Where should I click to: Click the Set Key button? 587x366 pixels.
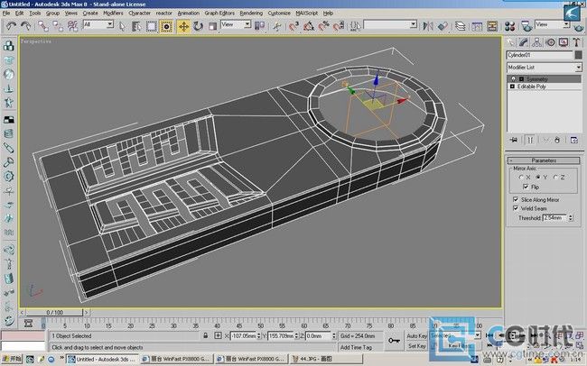416,346
